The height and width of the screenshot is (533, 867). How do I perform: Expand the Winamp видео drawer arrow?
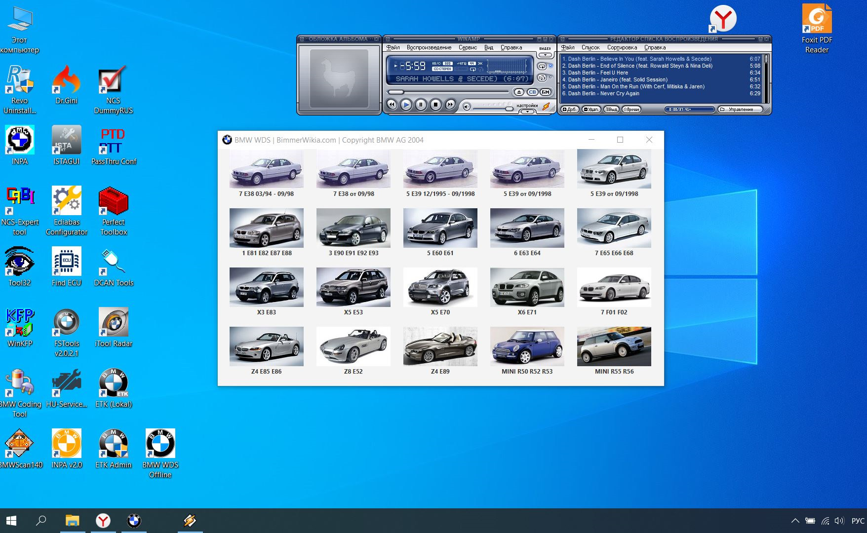pos(545,55)
